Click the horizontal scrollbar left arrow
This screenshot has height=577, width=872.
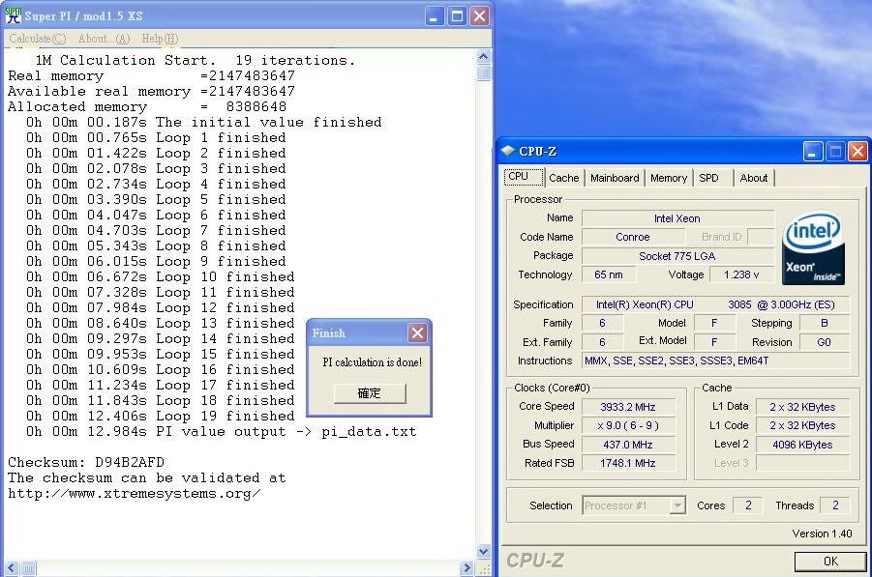point(13,568)
